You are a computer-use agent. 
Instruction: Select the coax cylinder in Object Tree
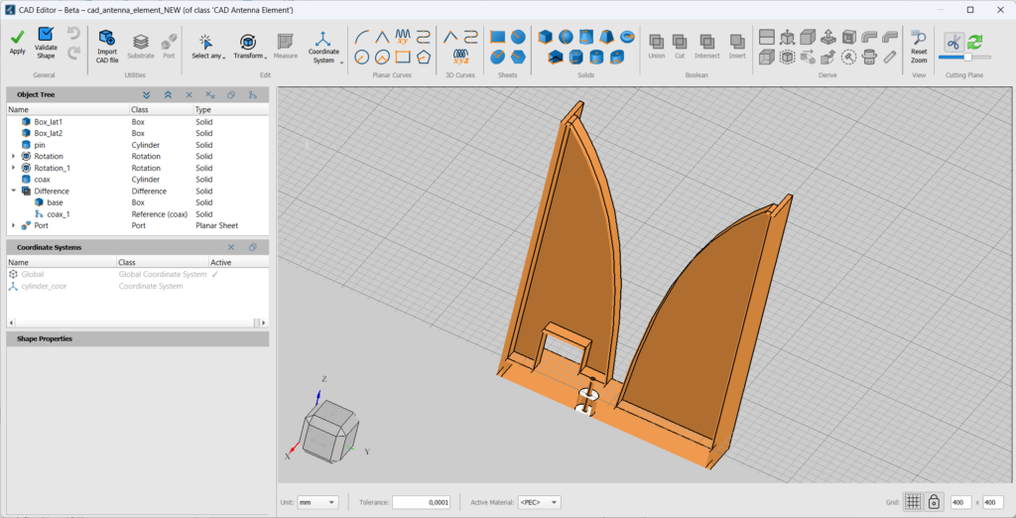tap(42, 180)
